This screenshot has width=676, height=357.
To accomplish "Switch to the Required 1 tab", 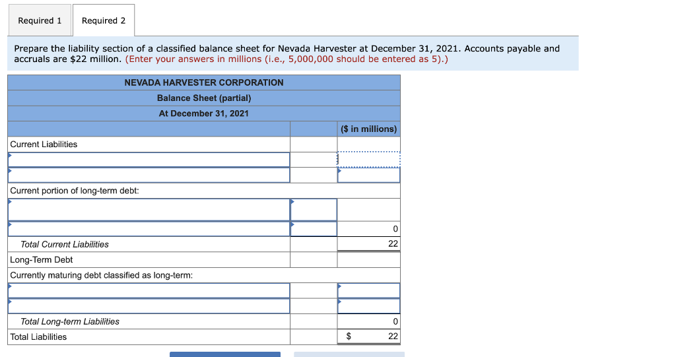I will coord(40,20).
